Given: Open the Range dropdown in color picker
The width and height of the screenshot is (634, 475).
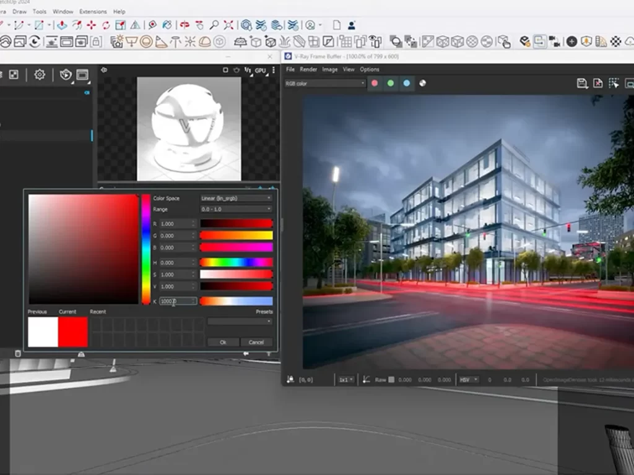Looking at the screenshot, I should point(236,209).
